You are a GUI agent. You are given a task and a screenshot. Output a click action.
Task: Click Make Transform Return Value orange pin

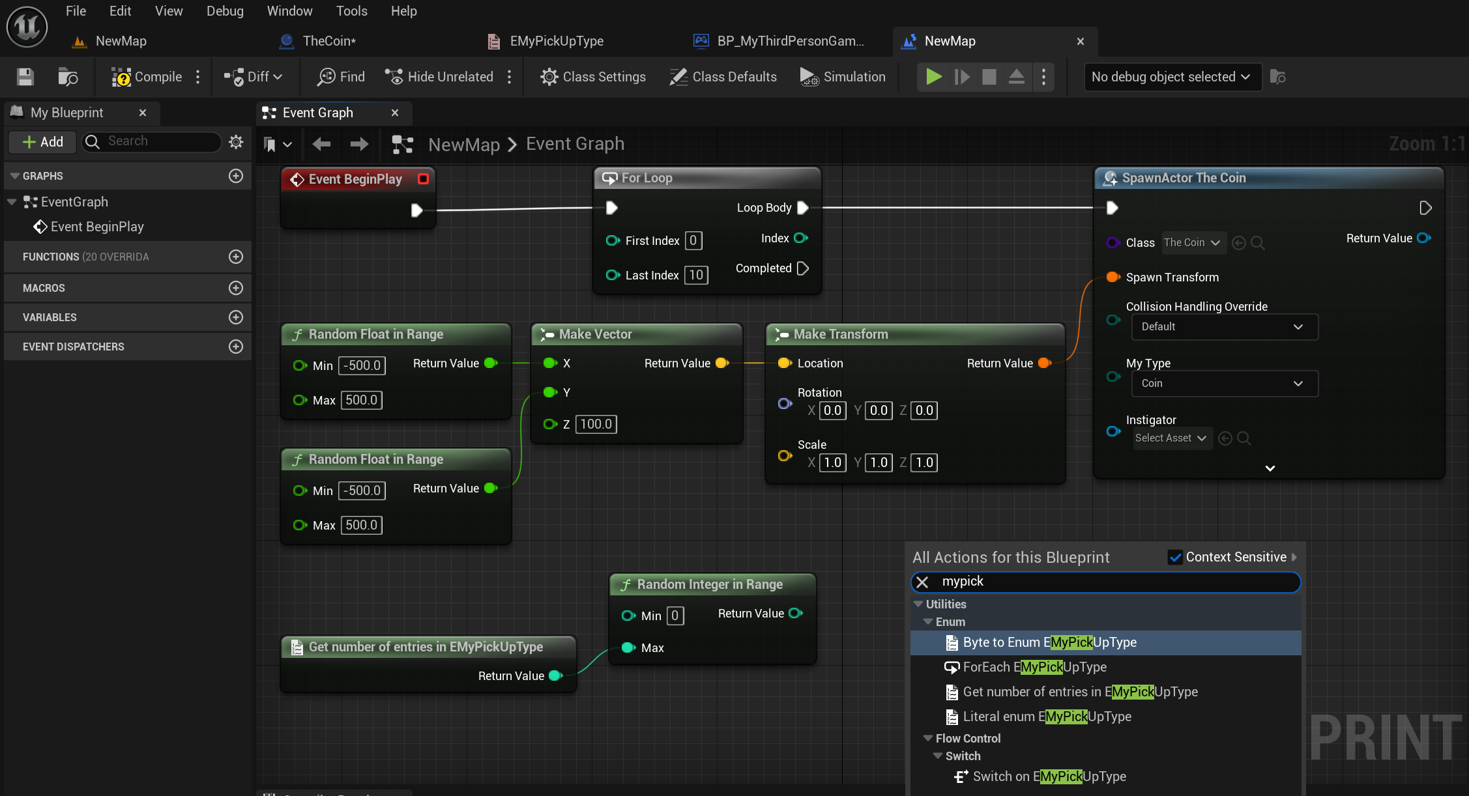[x=1044, y=363]
